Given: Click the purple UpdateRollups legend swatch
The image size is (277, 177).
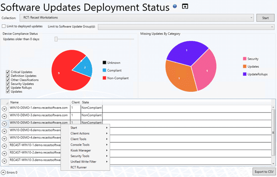Looking at the screenshot, I should [245, 74].
